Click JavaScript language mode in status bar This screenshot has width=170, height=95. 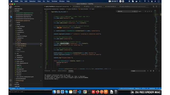click(x=152, y=88)
